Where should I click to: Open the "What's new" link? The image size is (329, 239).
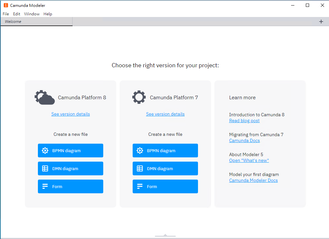click(x=249, y=160)
